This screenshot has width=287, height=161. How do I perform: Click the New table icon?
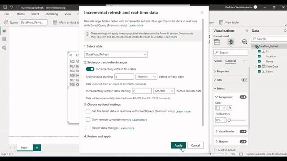(x=221, y=22)
